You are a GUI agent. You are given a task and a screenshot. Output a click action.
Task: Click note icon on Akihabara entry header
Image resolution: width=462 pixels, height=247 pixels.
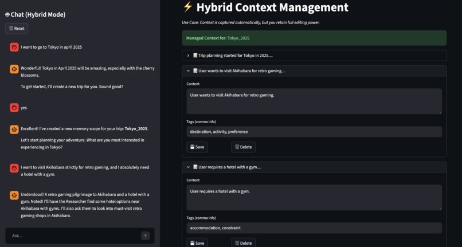(195, 70)
